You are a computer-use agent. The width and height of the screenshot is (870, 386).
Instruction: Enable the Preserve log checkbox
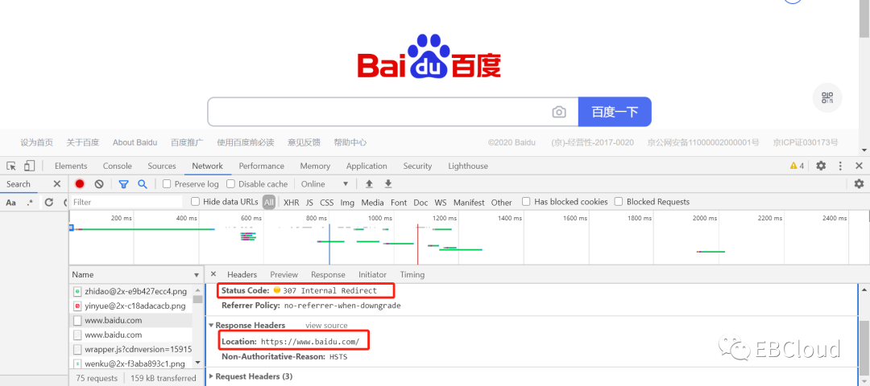tap(167, 184)
